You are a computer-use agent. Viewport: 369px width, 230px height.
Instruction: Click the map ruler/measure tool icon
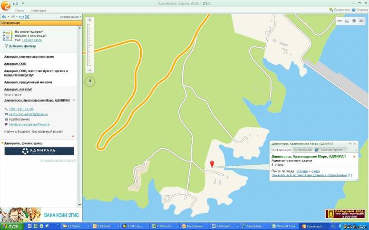click(340, 21)
